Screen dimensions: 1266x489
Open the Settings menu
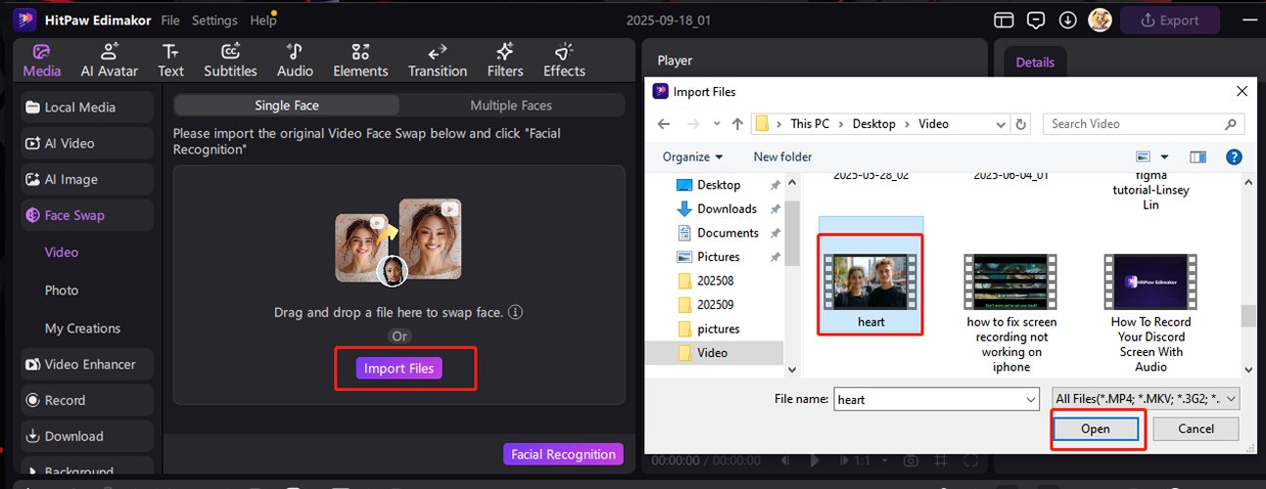[x=214, y=21]
